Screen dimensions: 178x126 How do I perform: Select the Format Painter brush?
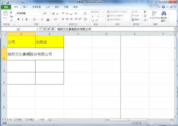pyautogui.click(x=11, y=21)
